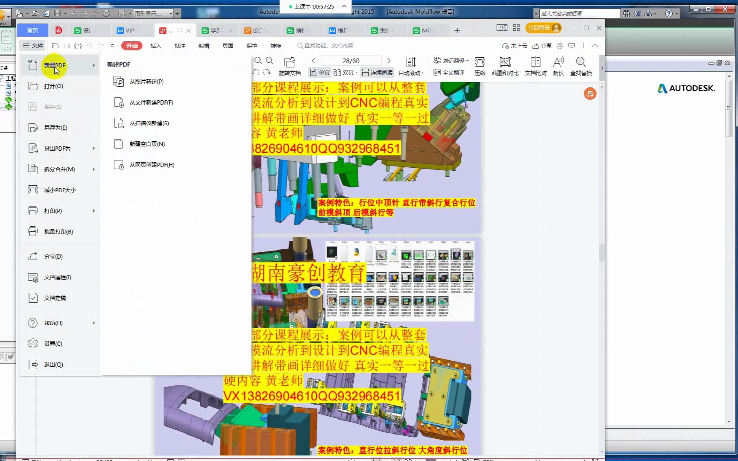The height and width of the screenshot is (461, 738).
Task: Click the 旋转文档 rotate document icon
Action: 290,66
